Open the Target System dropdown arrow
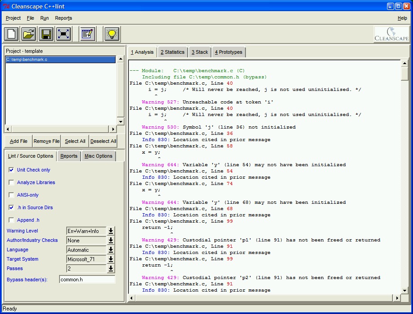The width and height of the screenshot is (413, 314). 111,259
